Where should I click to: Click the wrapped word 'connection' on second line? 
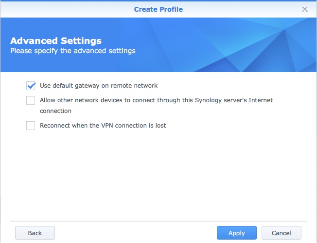pyautogui.click(x=55, y=111)
